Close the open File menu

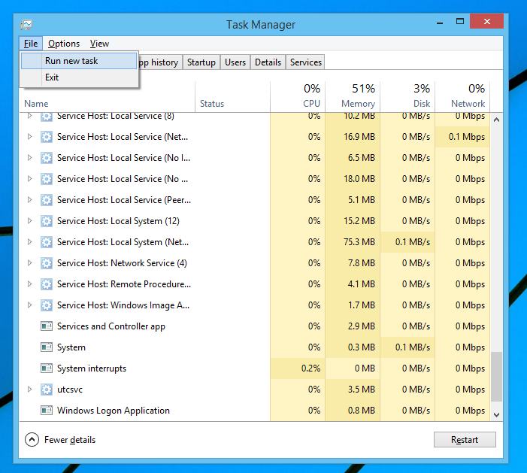tap(31, 44)
